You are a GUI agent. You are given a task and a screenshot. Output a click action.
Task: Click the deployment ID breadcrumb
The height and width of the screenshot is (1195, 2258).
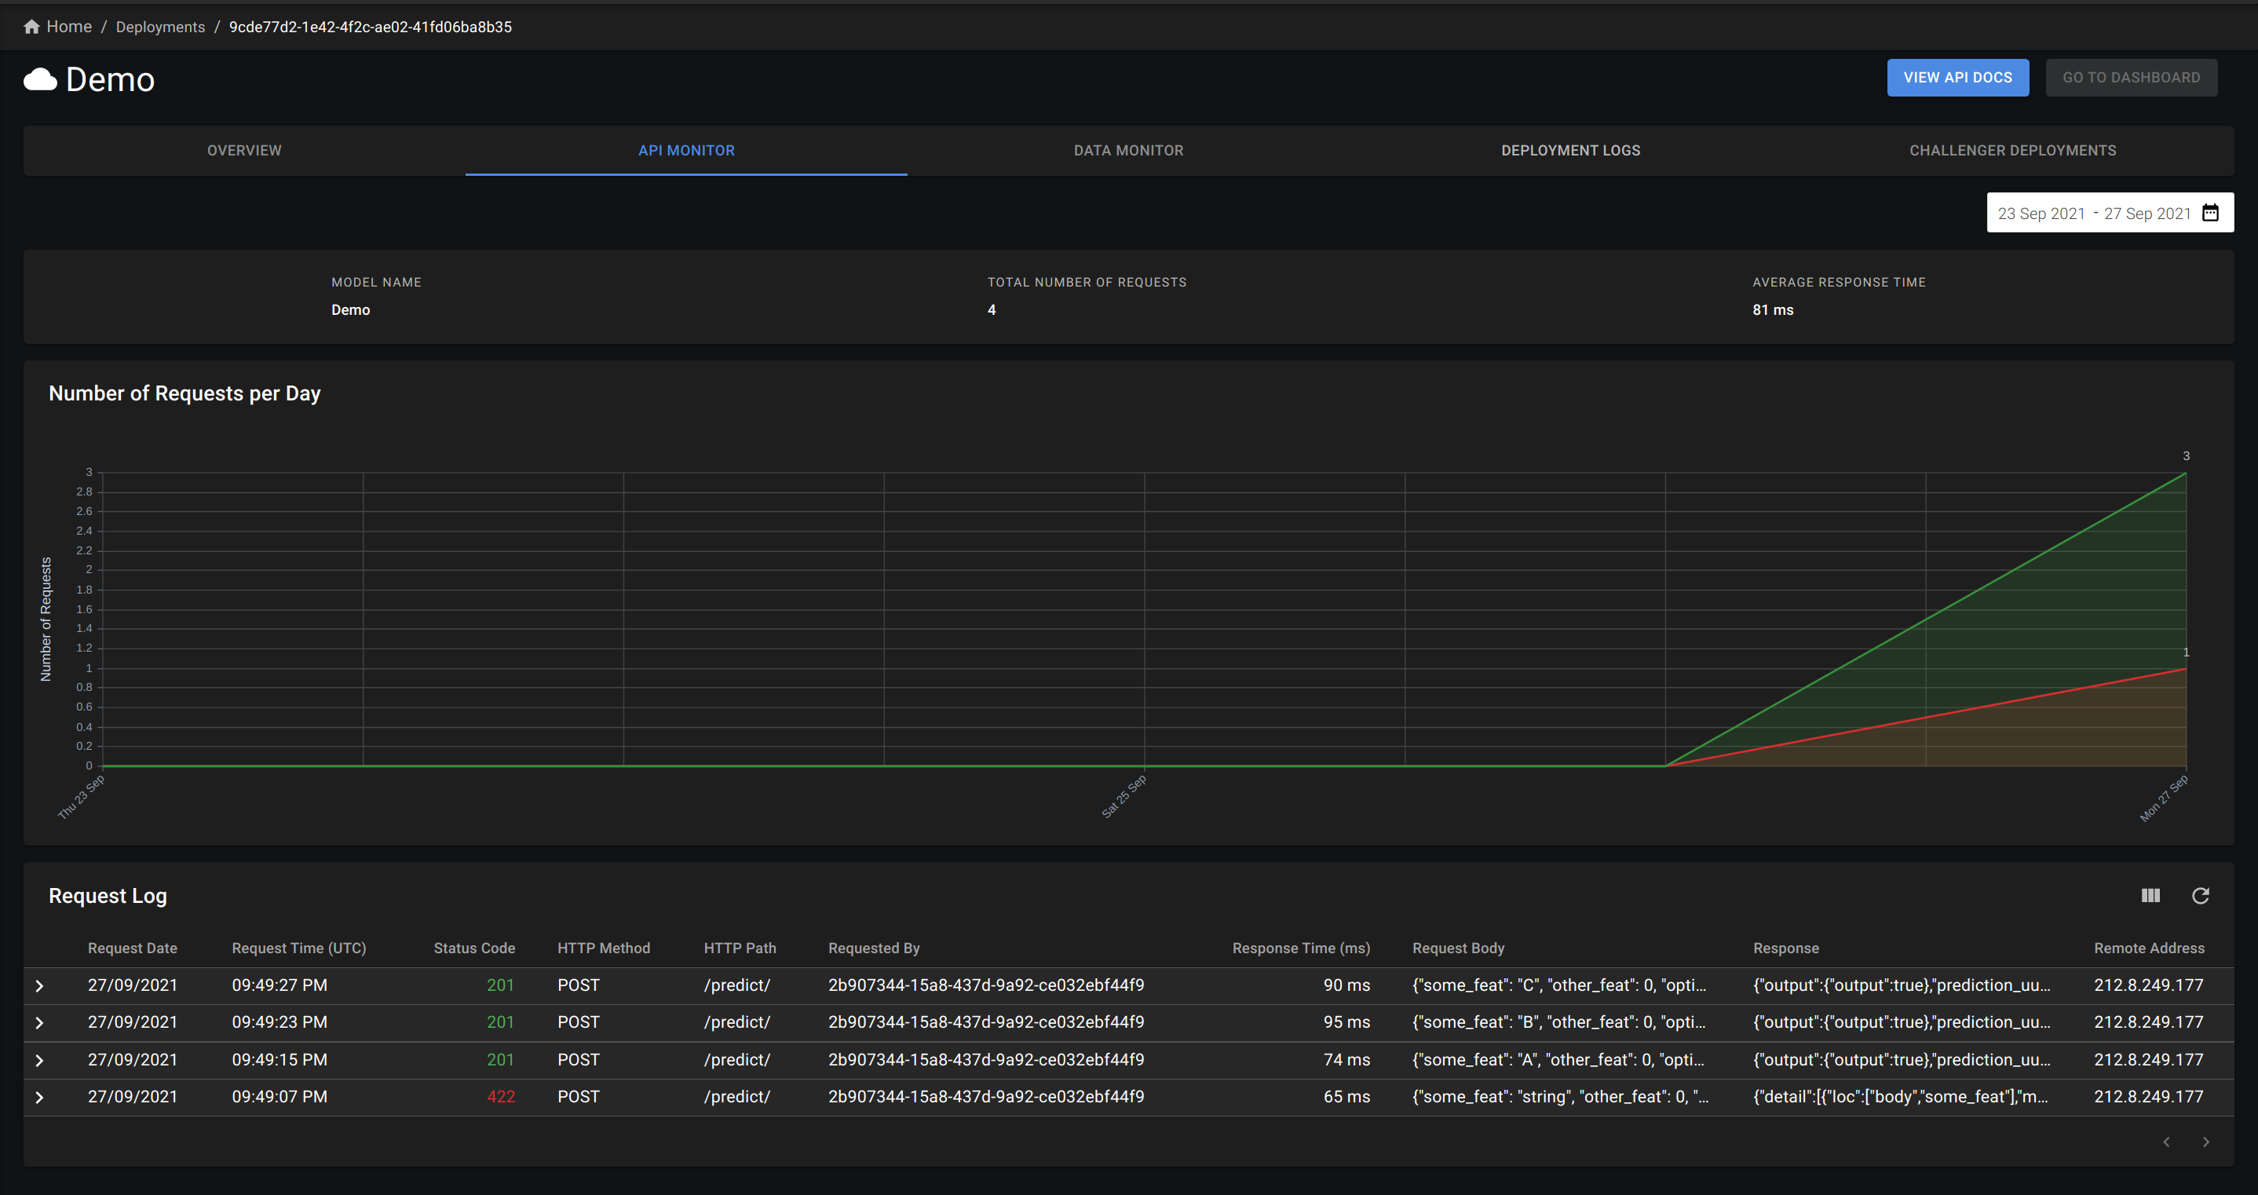[x=370, y=26]
